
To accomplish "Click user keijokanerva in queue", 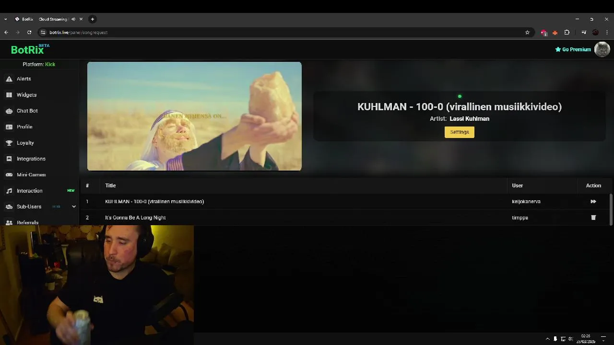I will click(x=526, y=202).
